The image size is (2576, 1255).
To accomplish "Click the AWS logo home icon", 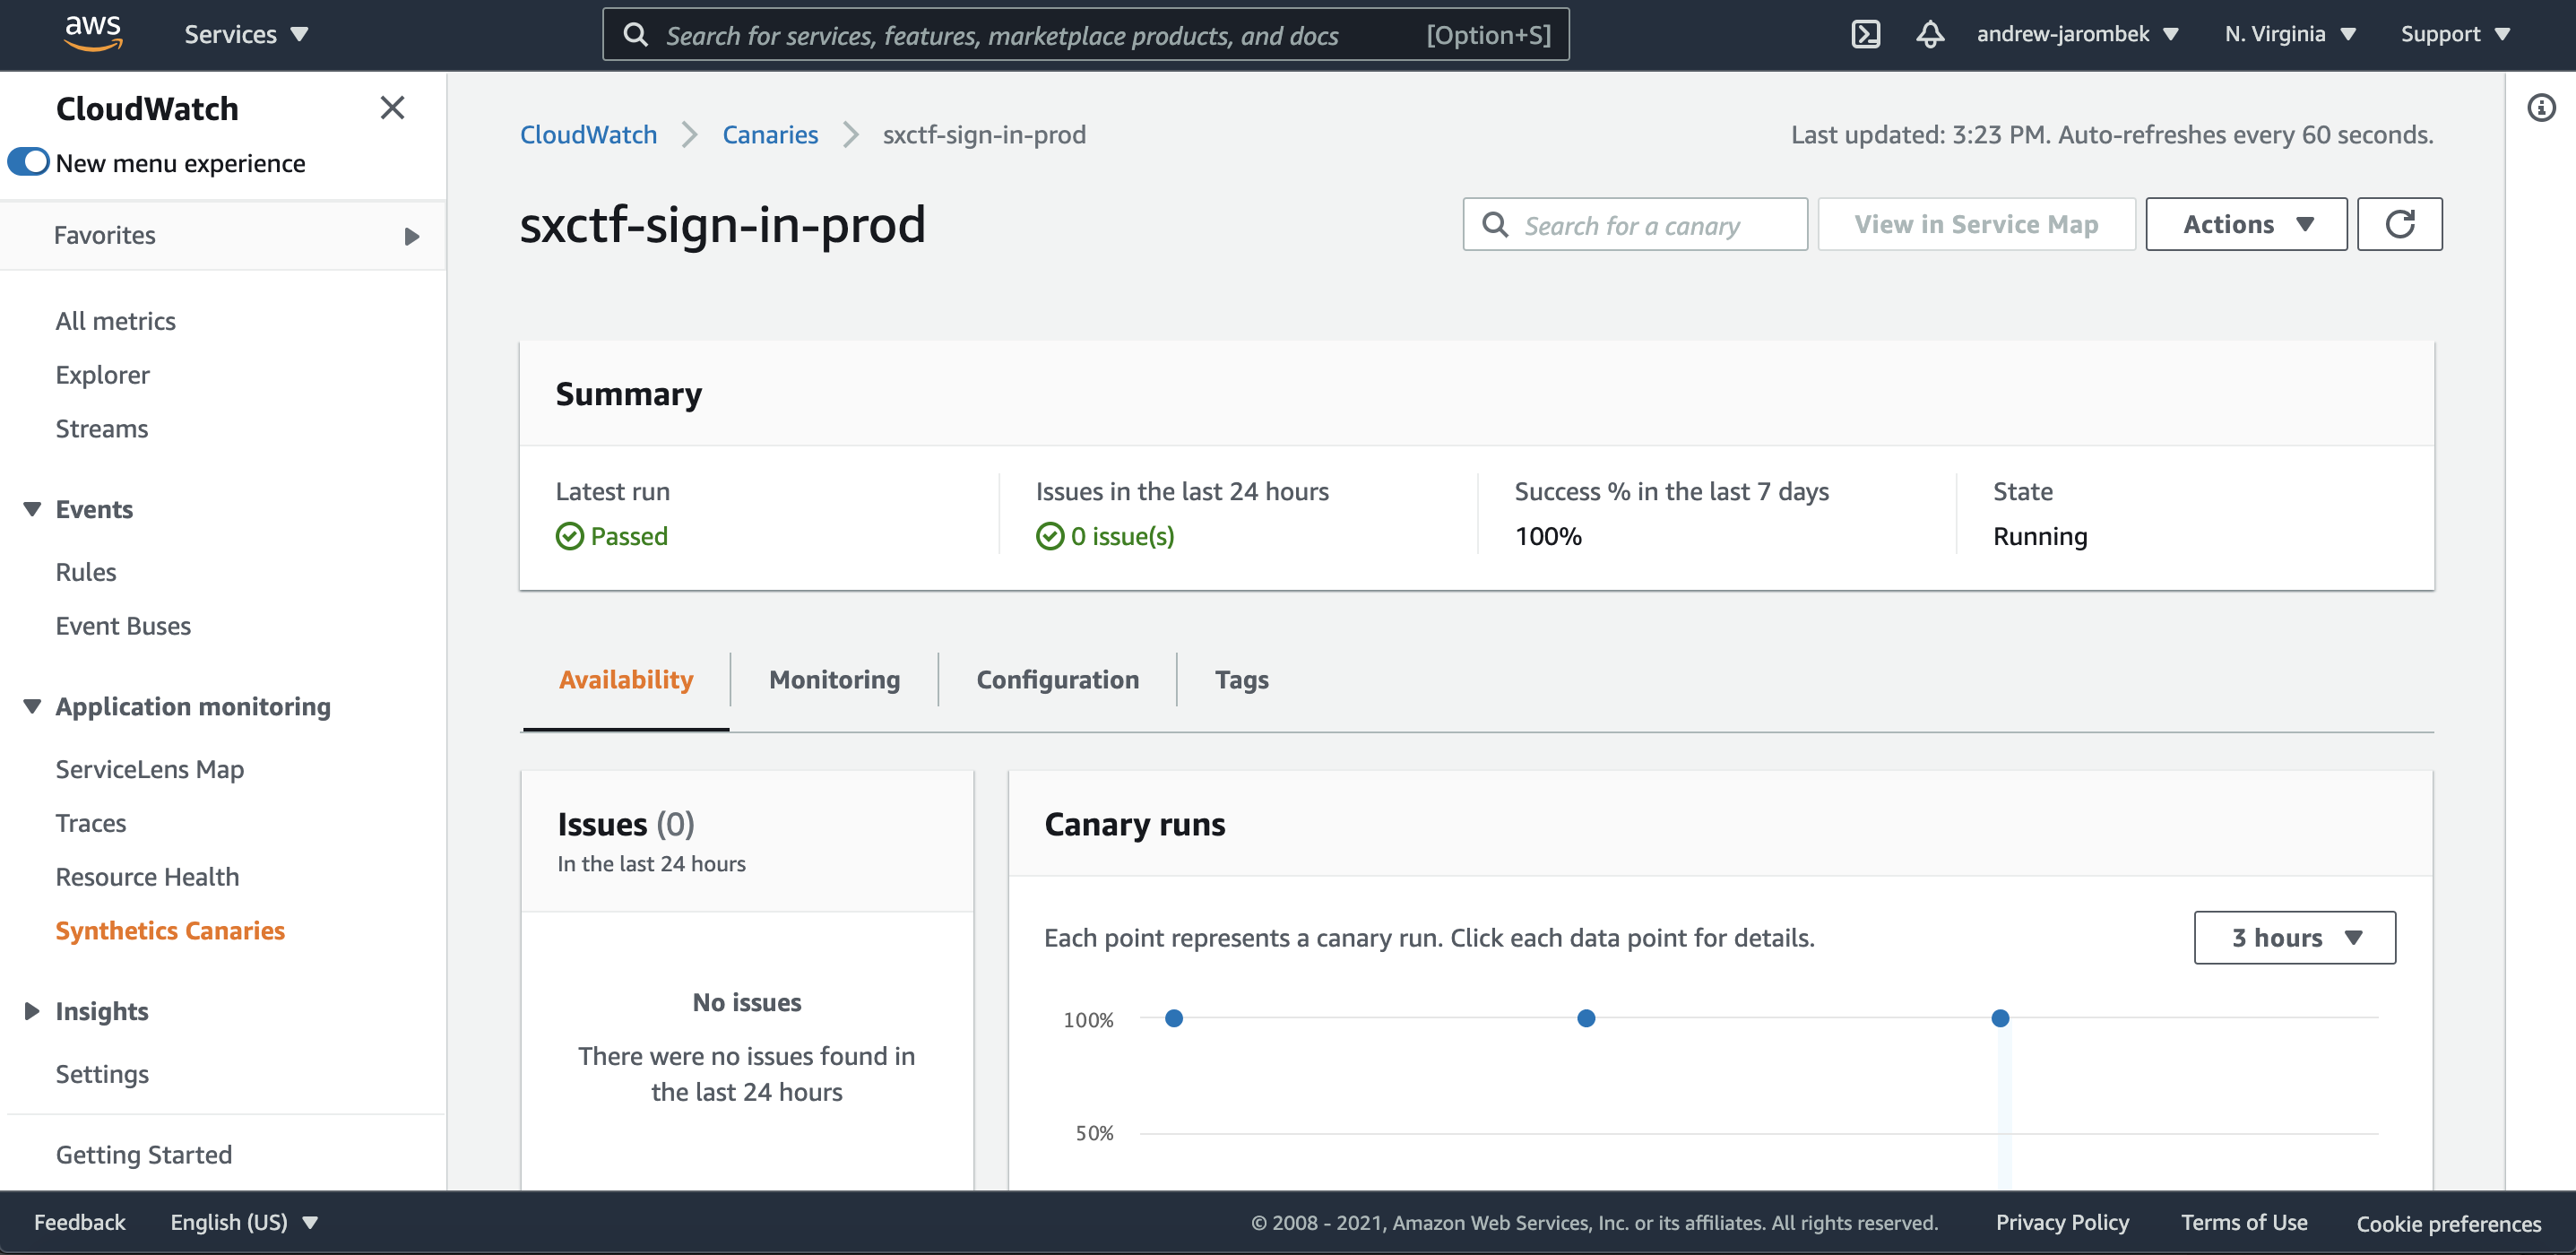I will pos(93,33).
